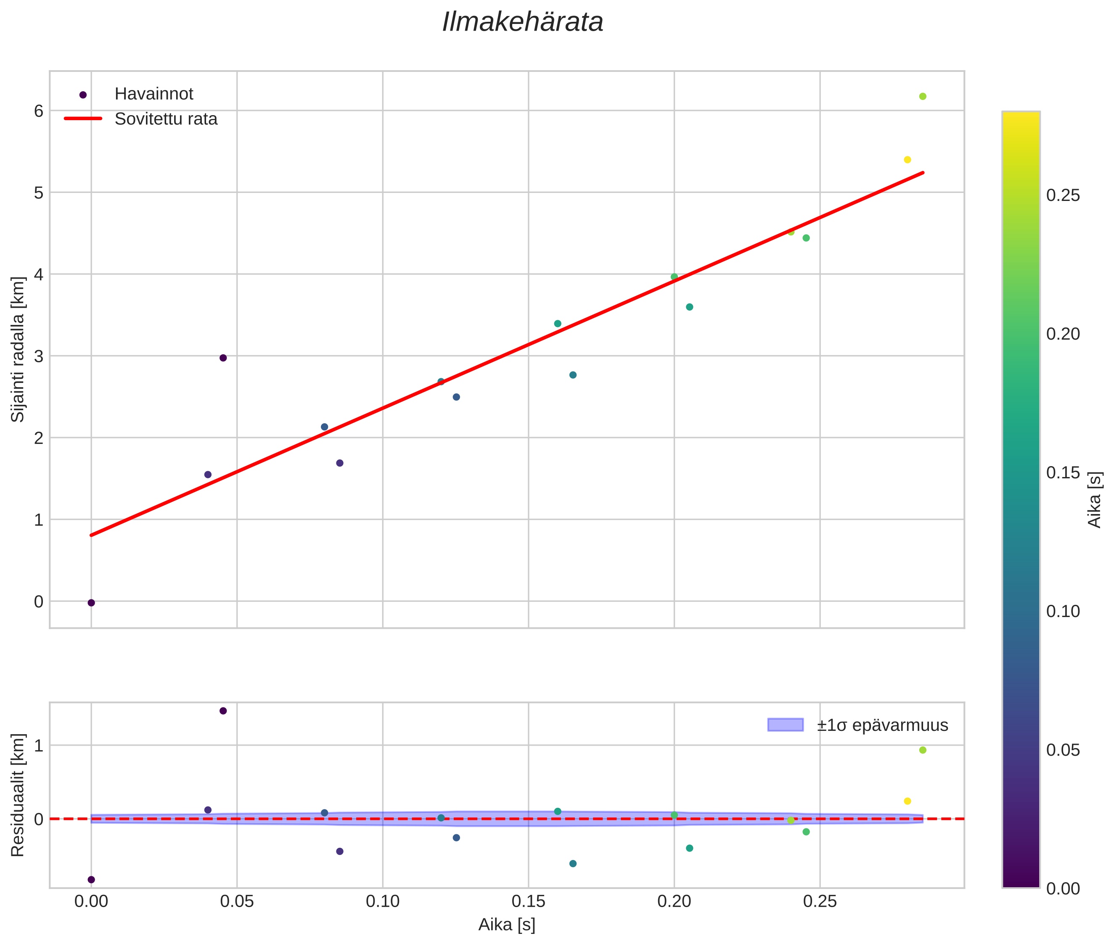
Task: Click the yellow observation point near 5.4 km
Action: 907,159
